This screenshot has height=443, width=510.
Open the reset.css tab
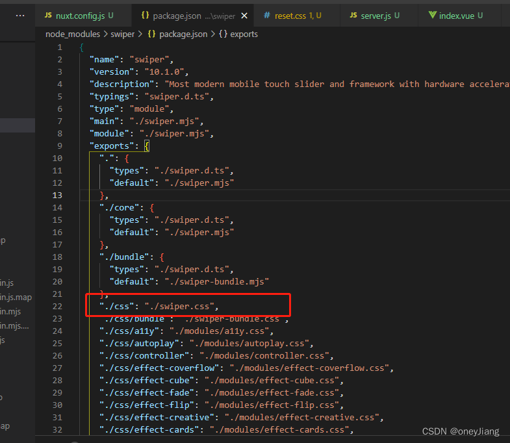(x=297, y=16)
